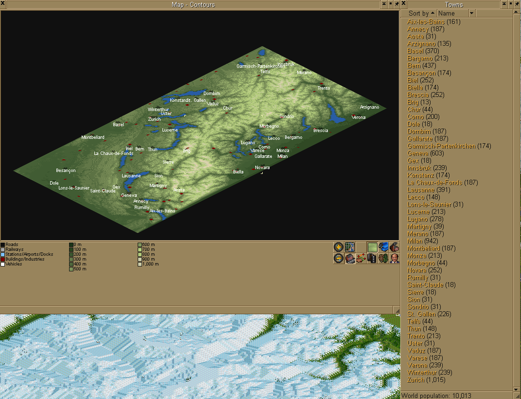Select Aix-les-Bains (161) in Towns list
Viewport: 521px width, 399px height.
[x=434, y=22]
